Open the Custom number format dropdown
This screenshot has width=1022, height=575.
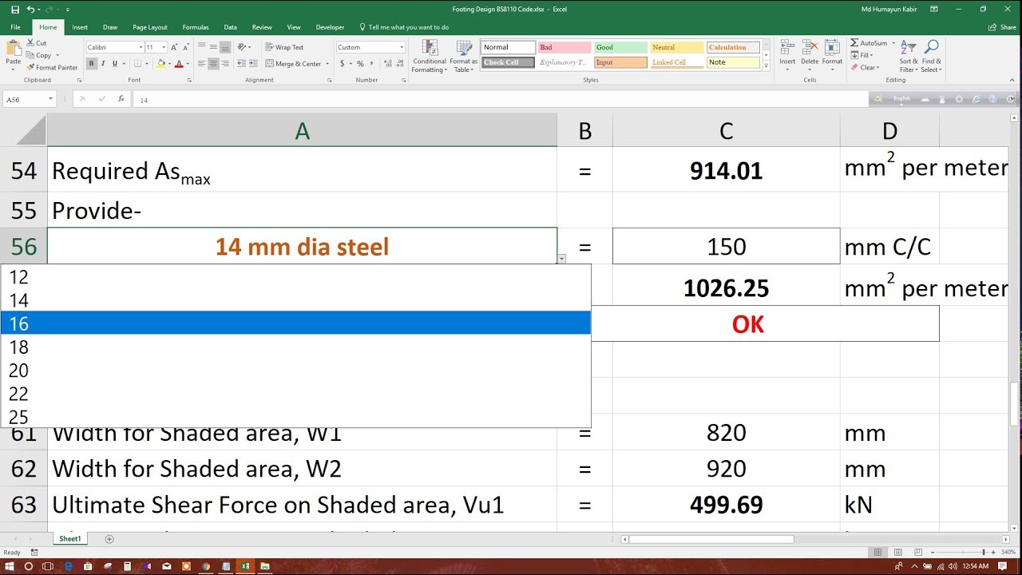tap(402, 47)
